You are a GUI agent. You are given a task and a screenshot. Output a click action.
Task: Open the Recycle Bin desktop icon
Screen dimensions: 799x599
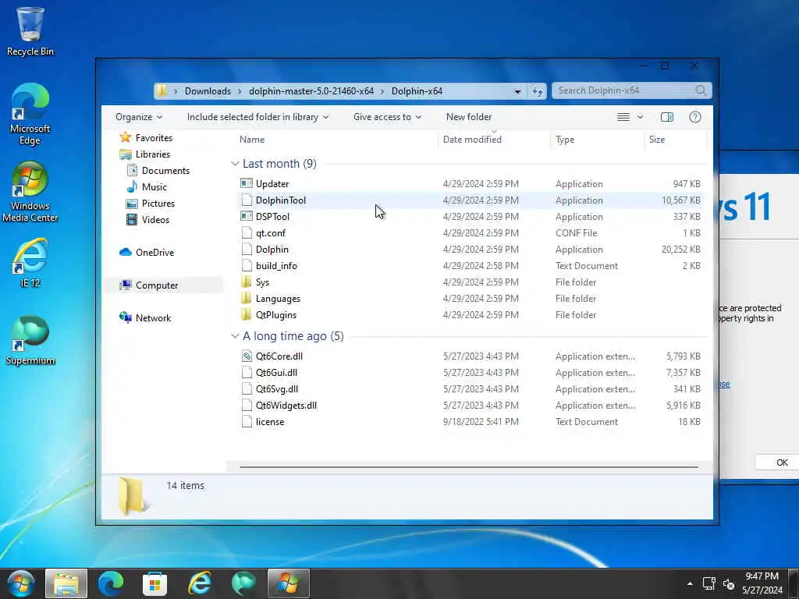point(30,31)
